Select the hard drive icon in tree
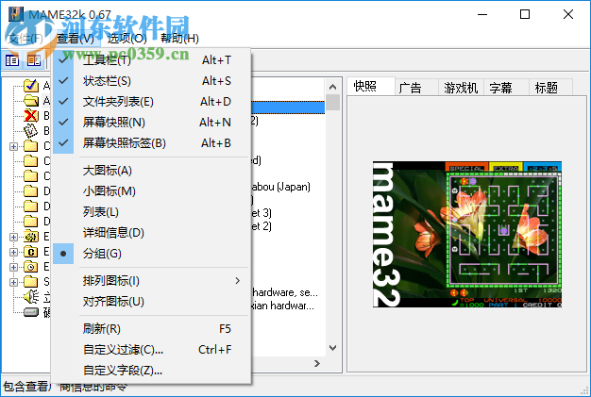The width and height of the screenshot is (591, 397). (x=31, y=312)
